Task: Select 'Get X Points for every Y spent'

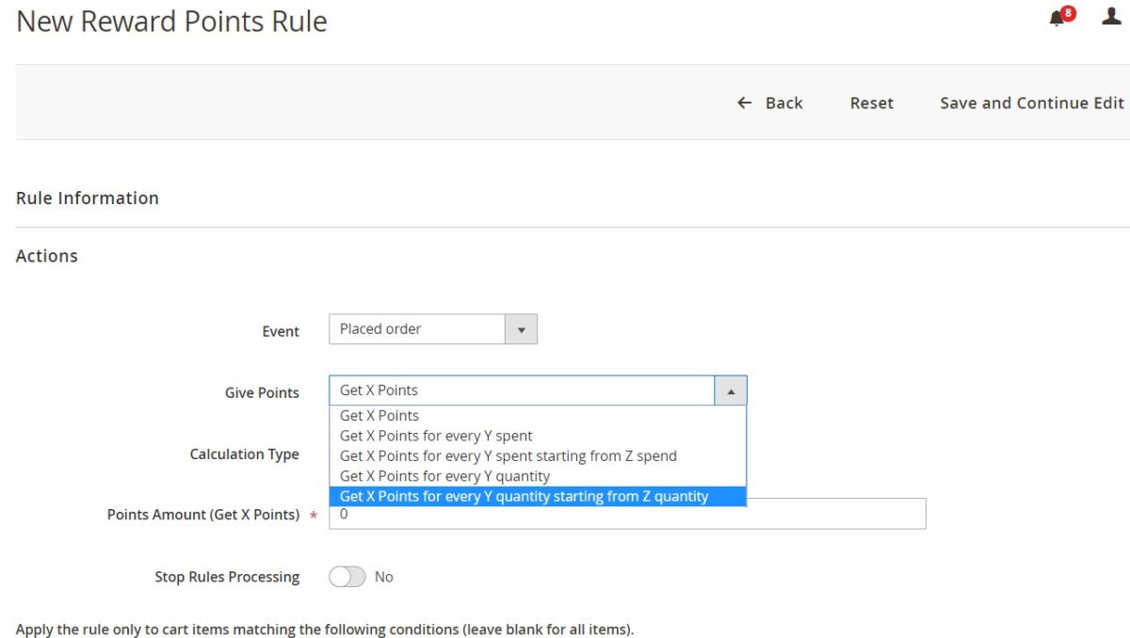Action: (x=435, y=436)
